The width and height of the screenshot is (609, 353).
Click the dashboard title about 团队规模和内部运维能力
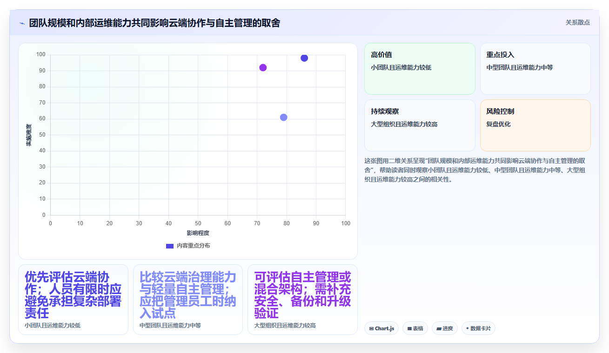[154, 23]
